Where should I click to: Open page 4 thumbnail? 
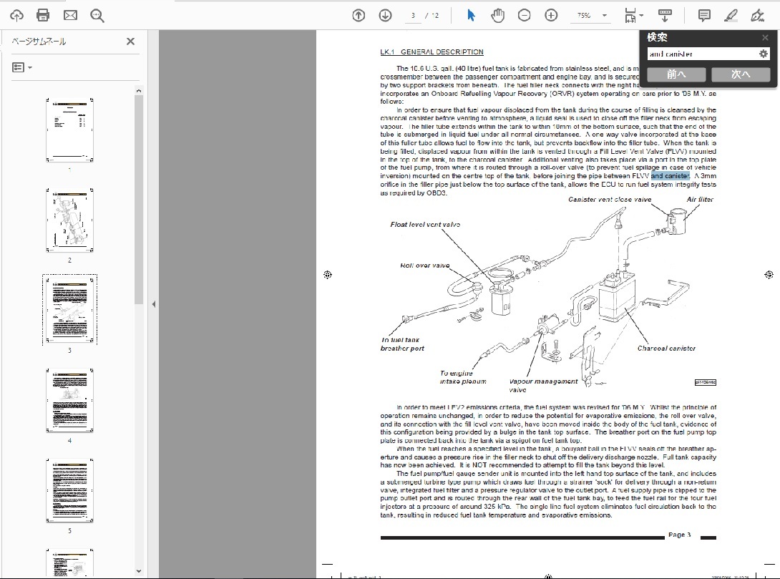(69, 400)
